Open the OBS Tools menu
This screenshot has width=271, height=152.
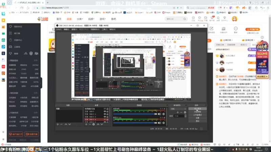click(104, 29)
